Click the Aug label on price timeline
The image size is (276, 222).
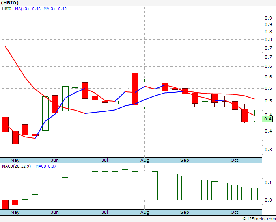[144, 160]
